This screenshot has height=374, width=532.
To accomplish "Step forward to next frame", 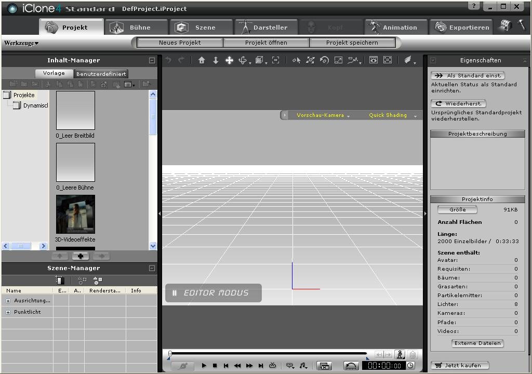I will click(x=249, y=366).
